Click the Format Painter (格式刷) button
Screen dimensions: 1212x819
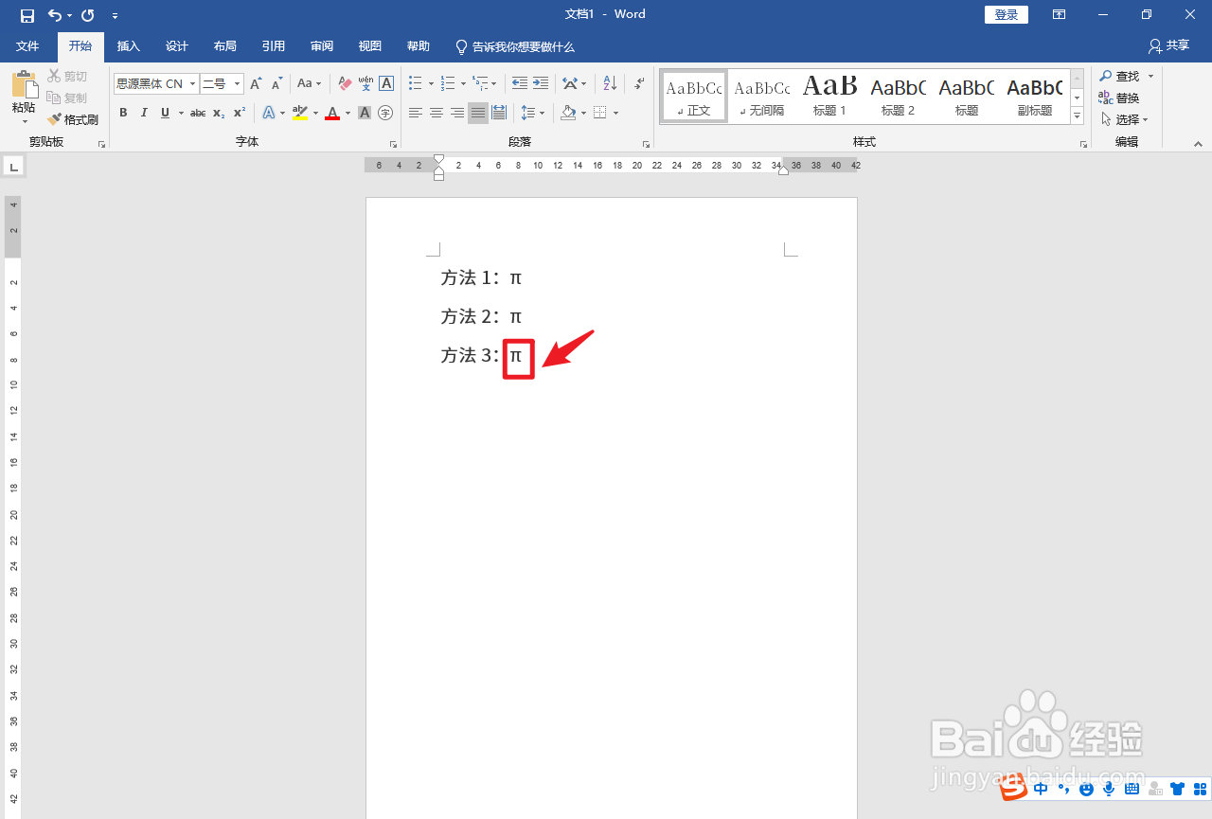click(x=74, y=120)
